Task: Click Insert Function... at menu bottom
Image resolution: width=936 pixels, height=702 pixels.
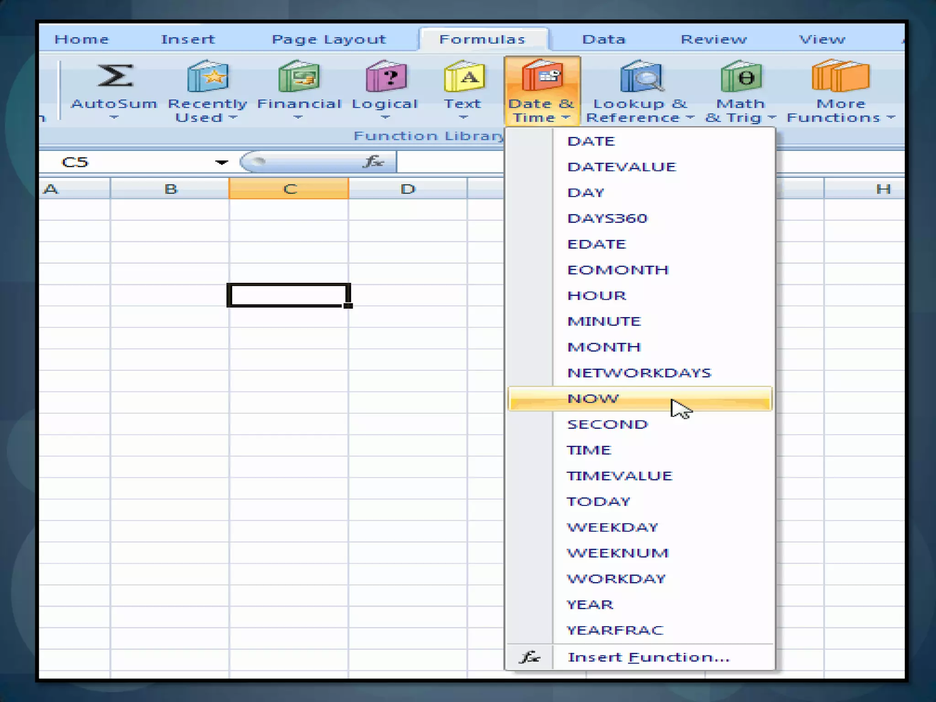Action: click(648, 657)
